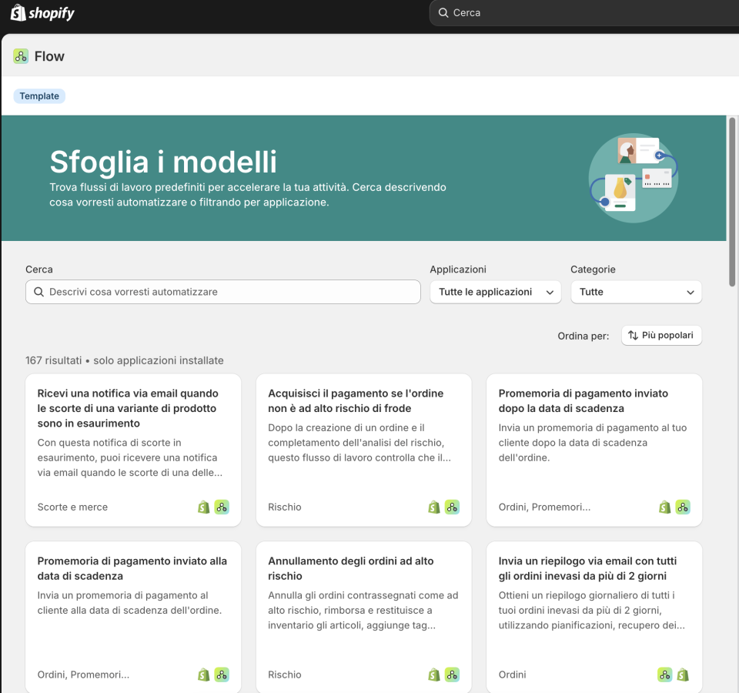
Task: Click the Applicazioni filter label
Action: coord(457,269)
